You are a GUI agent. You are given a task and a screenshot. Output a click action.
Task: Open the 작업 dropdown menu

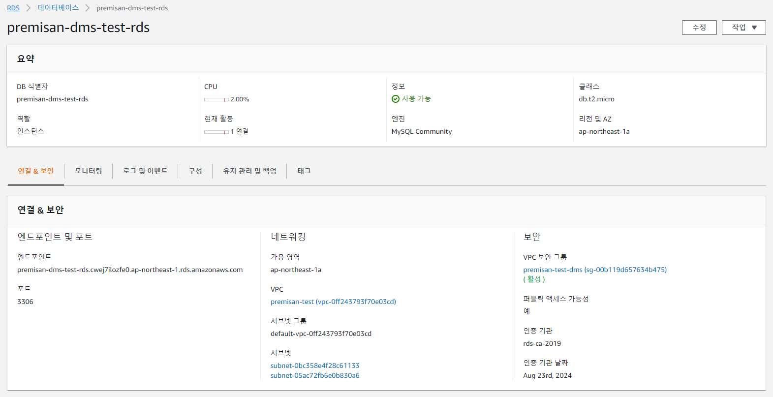coord(743,28)
